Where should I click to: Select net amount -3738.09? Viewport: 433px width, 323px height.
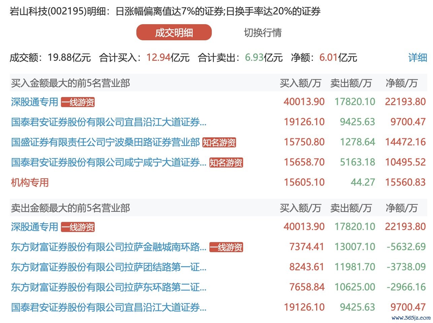(x=406, y=267)
